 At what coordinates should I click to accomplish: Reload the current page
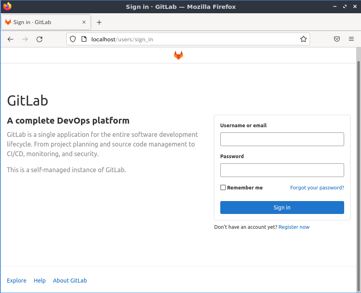coord(39,39)
